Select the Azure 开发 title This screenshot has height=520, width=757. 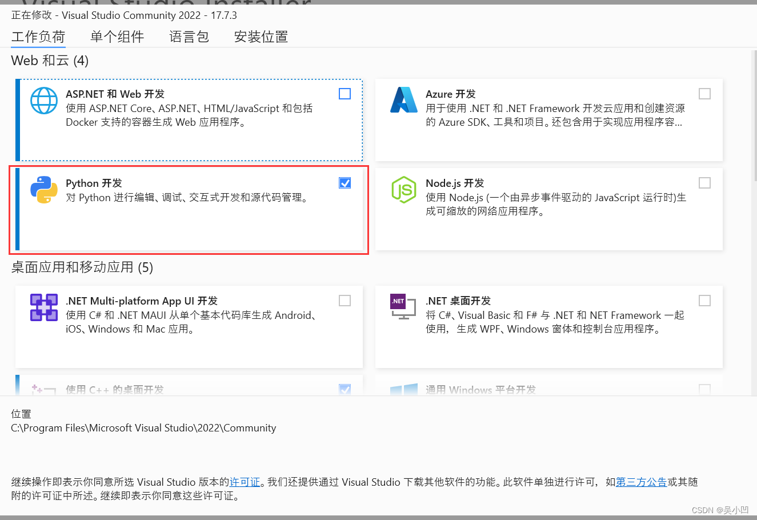click(x=451, y=94)
